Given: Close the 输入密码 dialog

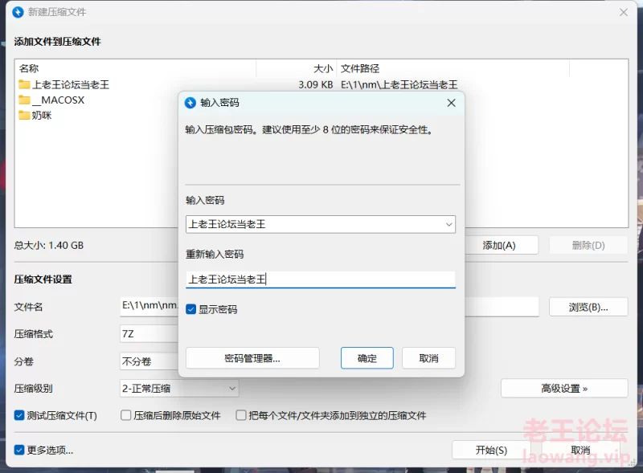Looking at the screenshot, I should (451, 103).
